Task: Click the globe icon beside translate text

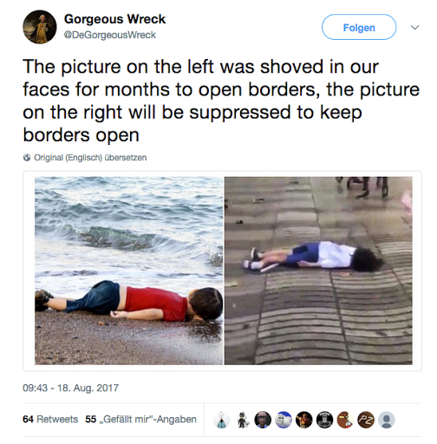Action: coord(27,158)
